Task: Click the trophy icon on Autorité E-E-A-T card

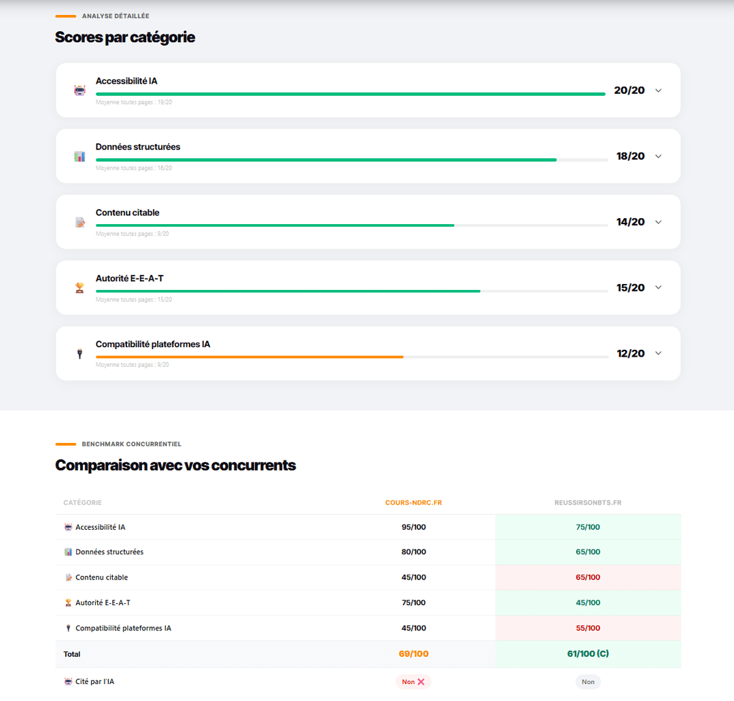Action: pos(80,287)
